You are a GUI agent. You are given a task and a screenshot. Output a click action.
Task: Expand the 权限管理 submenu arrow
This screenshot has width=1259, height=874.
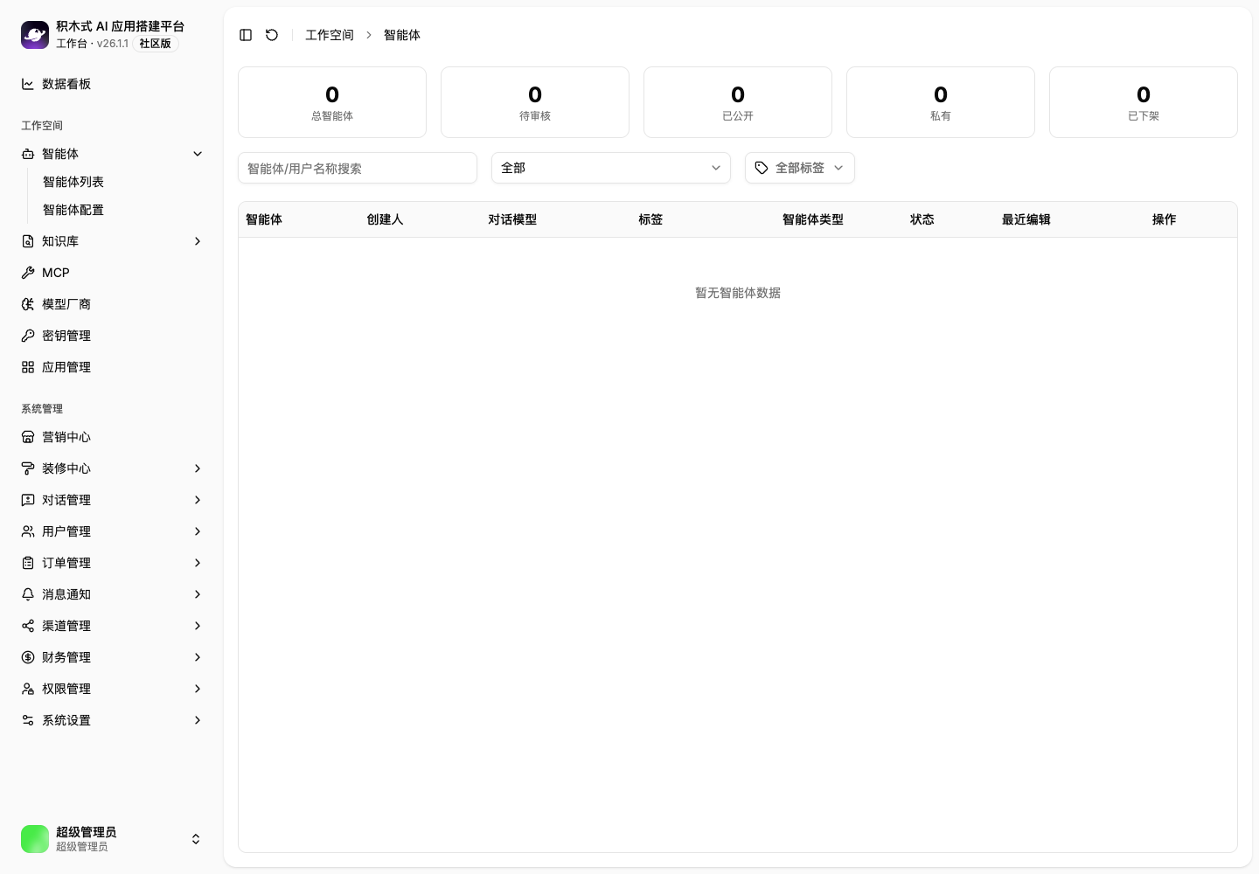pos(198,689)
